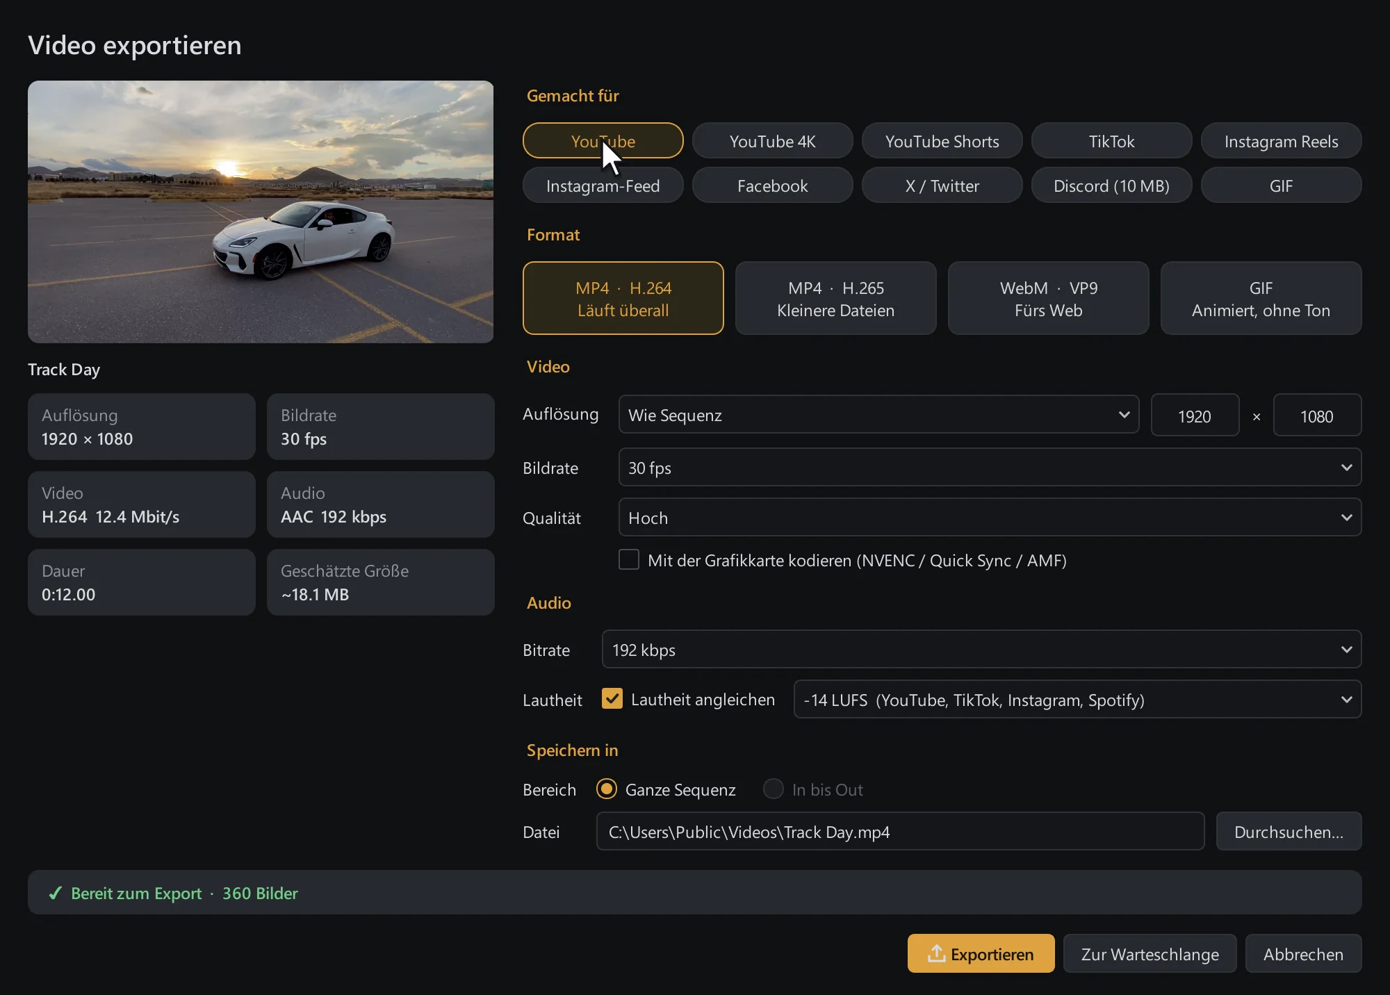Image resolution: width=1390 pixels, height=995 pixels.
Task: Select the TikTok preset
Action: coord(1112,141)
